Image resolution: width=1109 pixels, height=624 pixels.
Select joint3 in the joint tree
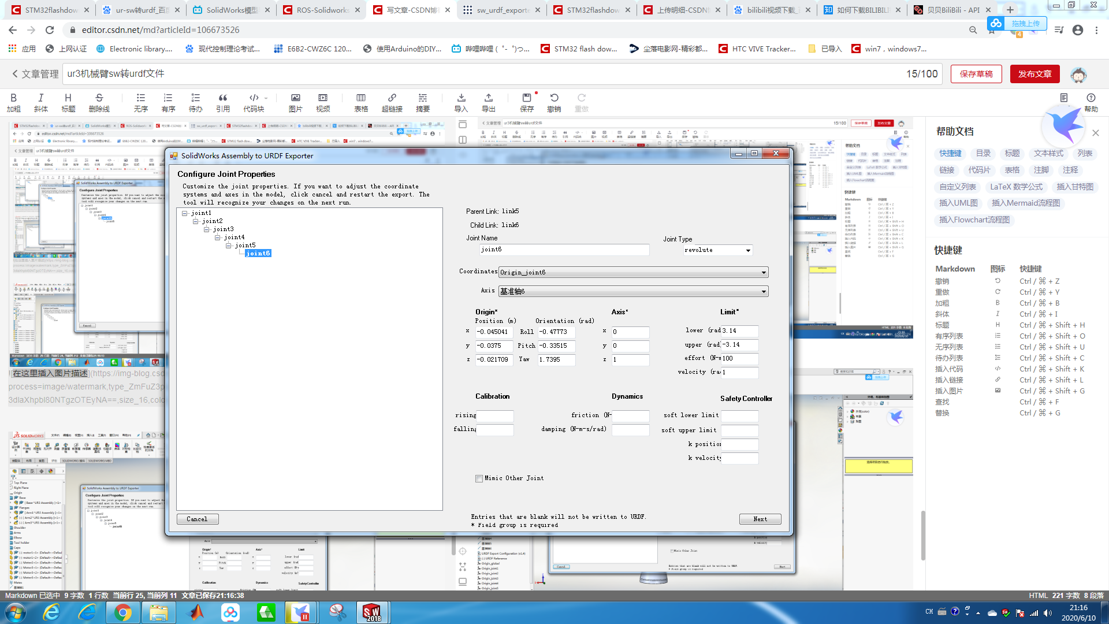tap(223, 229)
